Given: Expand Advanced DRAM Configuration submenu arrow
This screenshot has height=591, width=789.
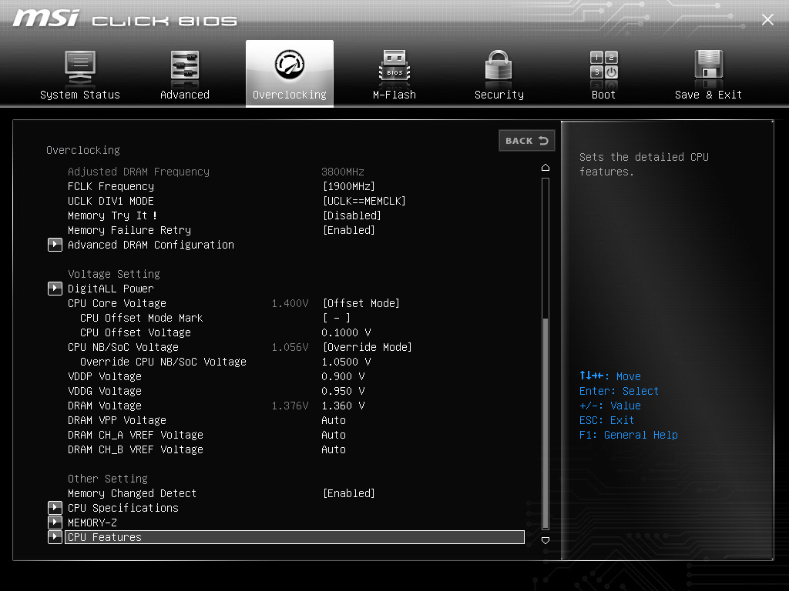Looking at the screenshot, I should [x=55, y=245].
